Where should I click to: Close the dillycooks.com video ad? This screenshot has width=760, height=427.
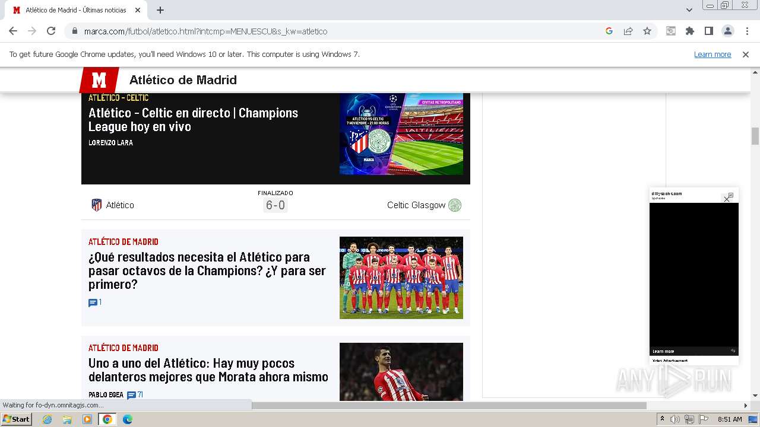pyautogui.click(x=727, y=199)
